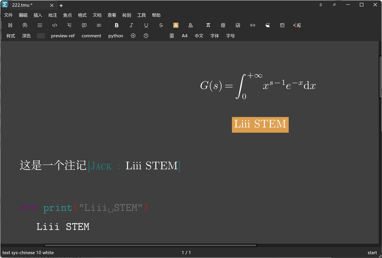Click the strikethrough icon
This screenshot has width=382, height=258.
[x=161, y=25]
